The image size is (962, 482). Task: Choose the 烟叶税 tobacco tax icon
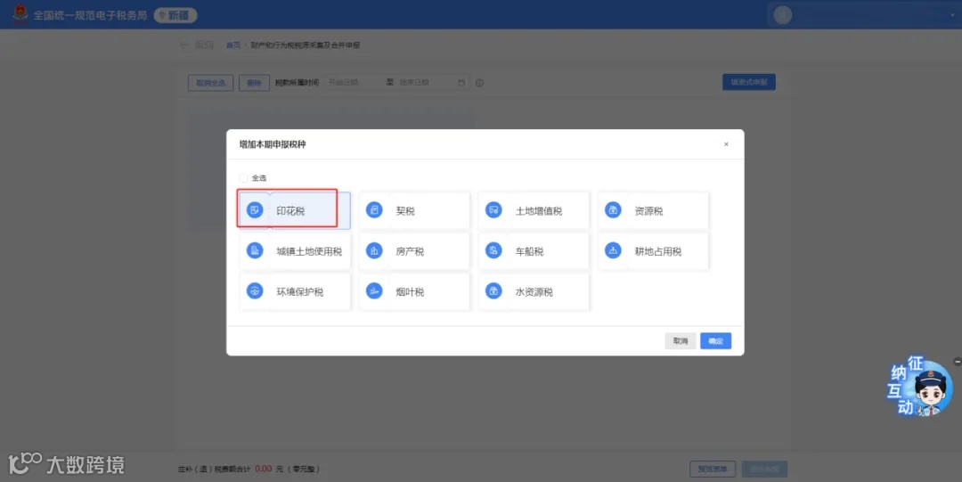click(374, 291)
